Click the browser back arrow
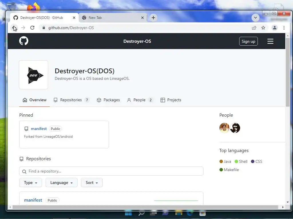 point(14,28)
